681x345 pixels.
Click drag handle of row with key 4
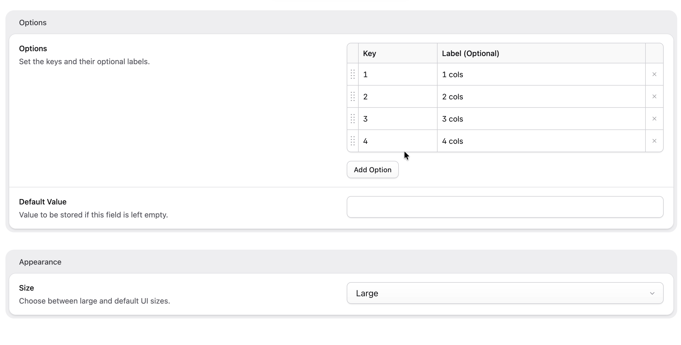click(353, 141)
